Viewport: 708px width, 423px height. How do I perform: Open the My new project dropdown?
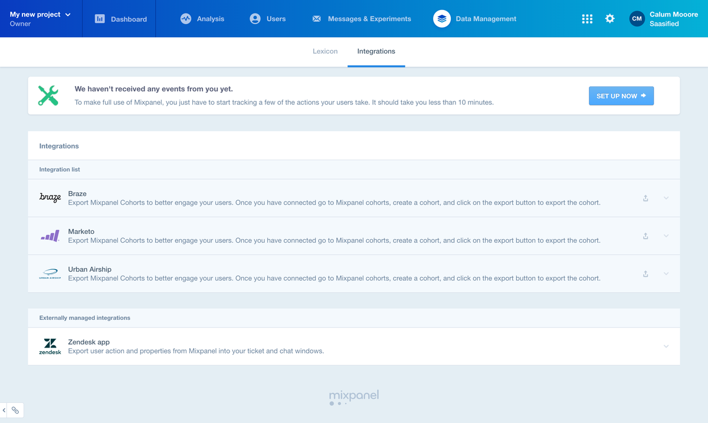click(40, 14)
